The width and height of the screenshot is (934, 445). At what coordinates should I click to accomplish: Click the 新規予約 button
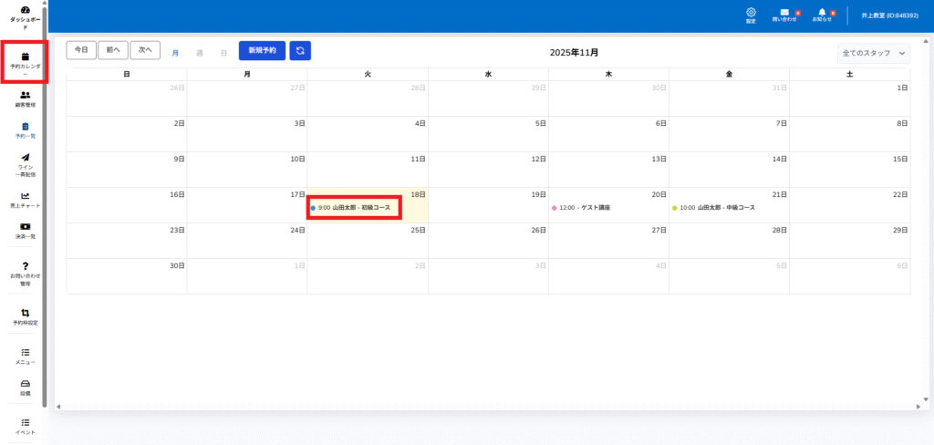coord(262,51)
